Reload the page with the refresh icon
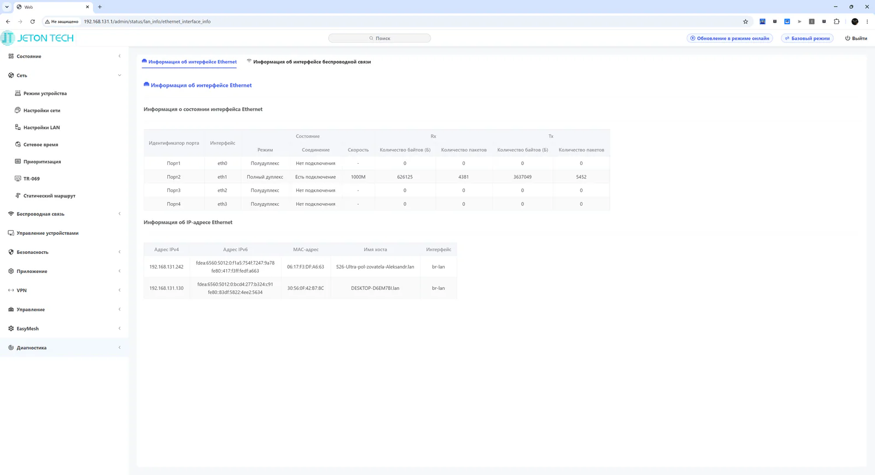 pos(32,22)
